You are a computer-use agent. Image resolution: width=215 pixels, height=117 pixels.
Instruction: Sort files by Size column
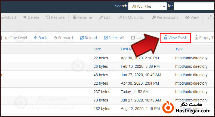pyautogui.click(x=97, y=49)
